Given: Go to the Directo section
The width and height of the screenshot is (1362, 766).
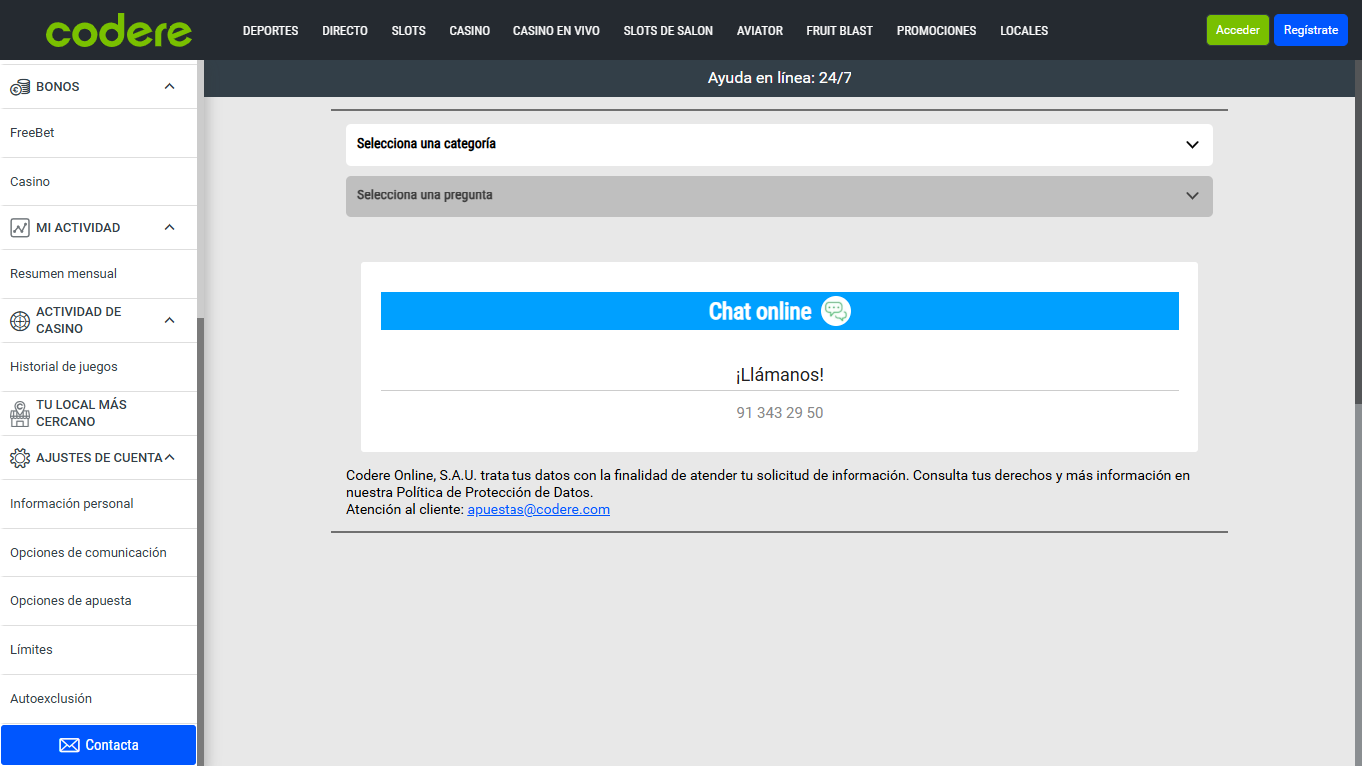Looking at the screenshot, I should pyautogui.click(x=345, y=31).
